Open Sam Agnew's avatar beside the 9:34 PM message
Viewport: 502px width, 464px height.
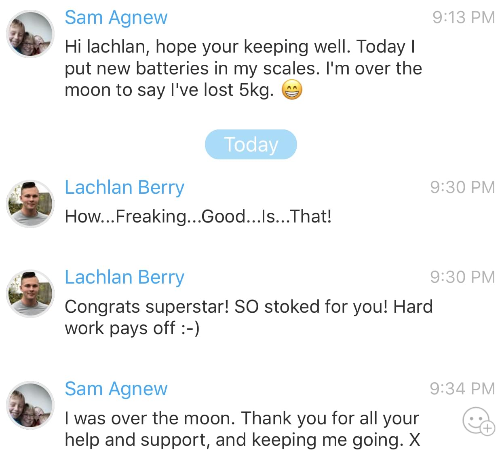pyautogui.click(x=30, y=405)
